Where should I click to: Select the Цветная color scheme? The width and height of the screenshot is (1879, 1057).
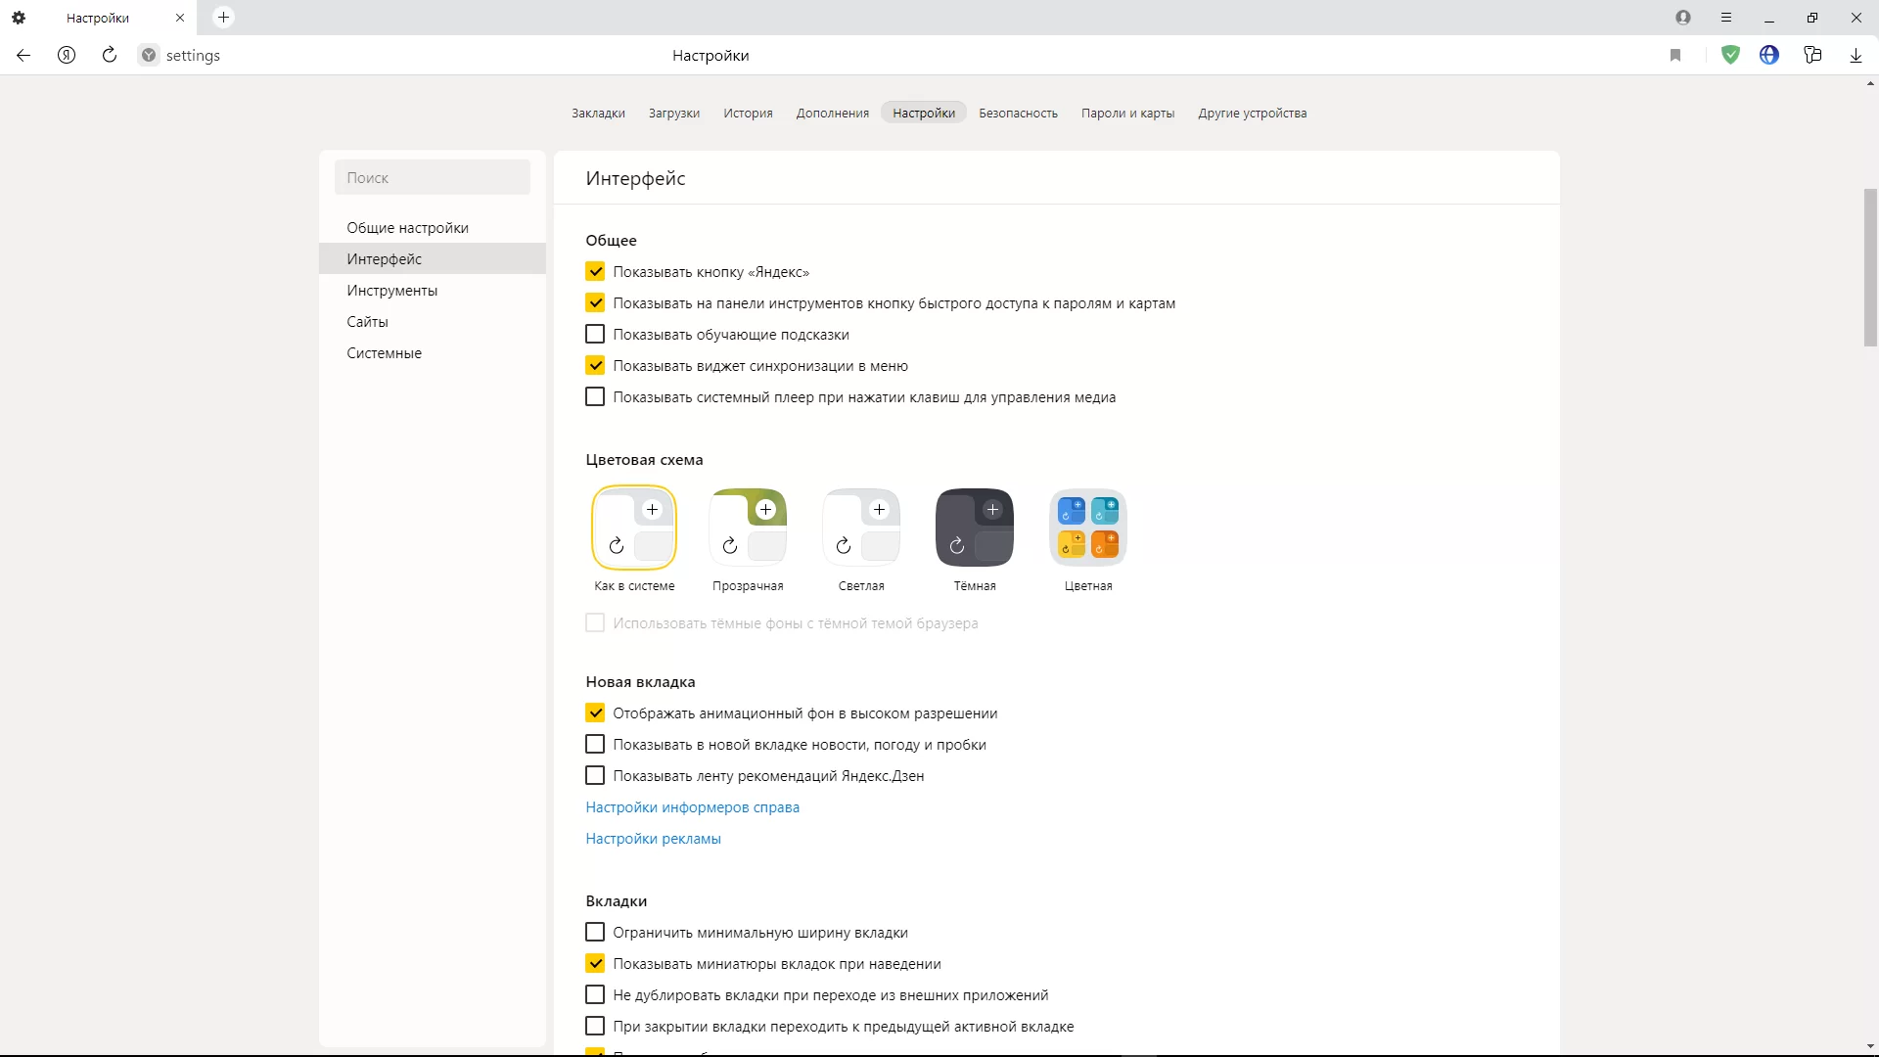(x=1088, y=528)
